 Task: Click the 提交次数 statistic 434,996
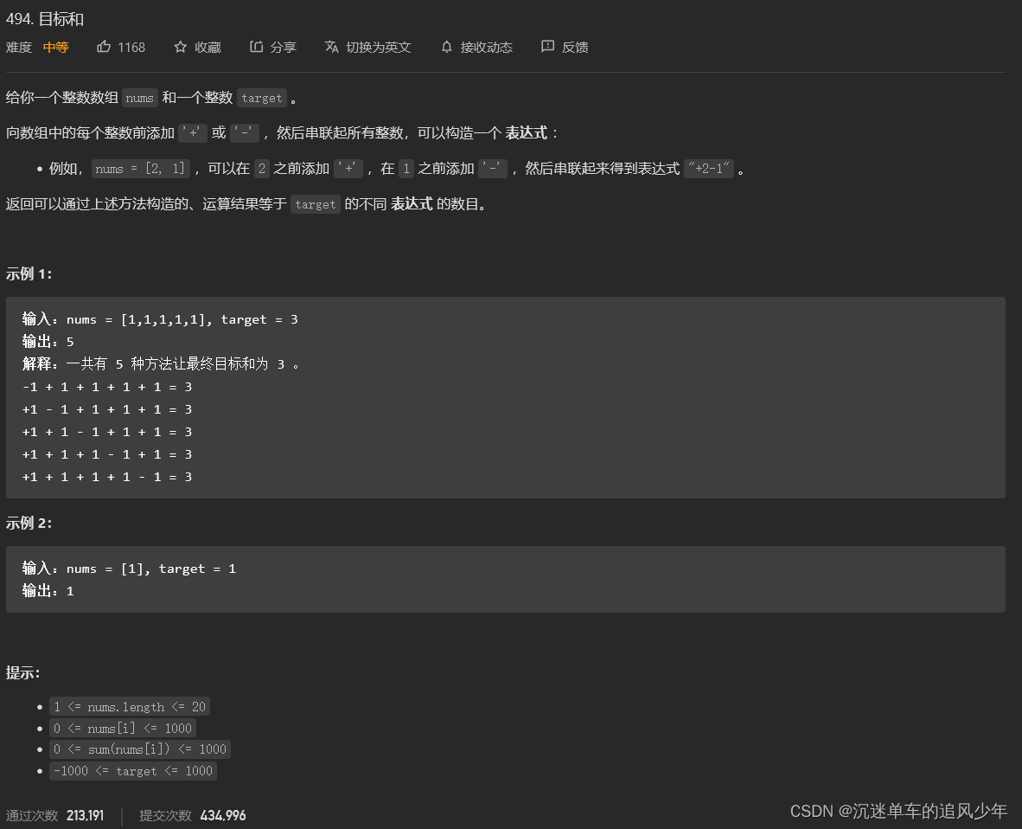(222, 815)
